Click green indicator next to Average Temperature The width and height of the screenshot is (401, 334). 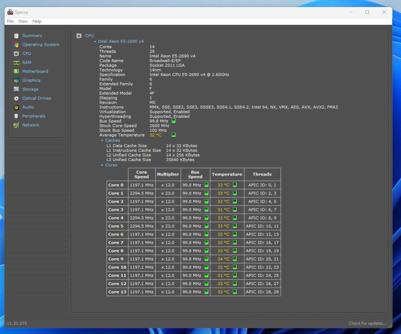[x=173, y=135]
